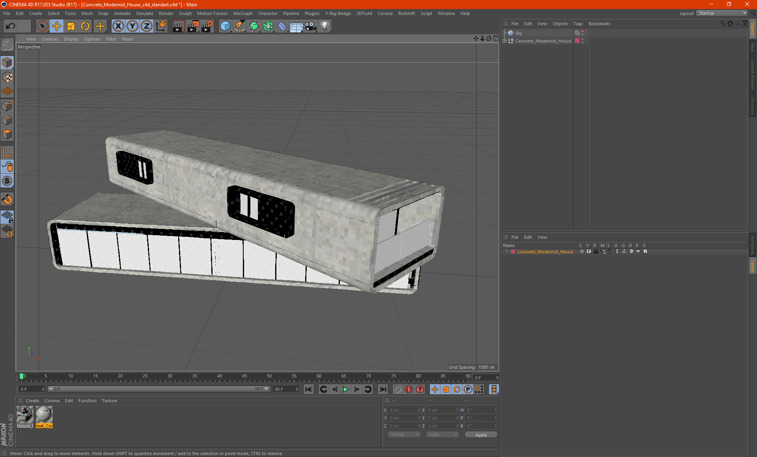
Task: Switch to Texture mode checkerboard icon
Action: click(7, 77)
